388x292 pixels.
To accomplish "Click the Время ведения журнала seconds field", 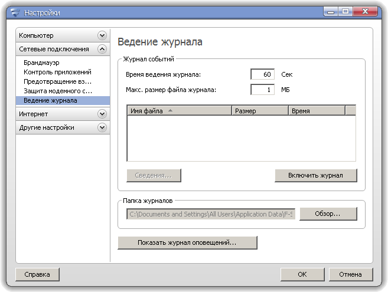I will [x=263, y=74].
